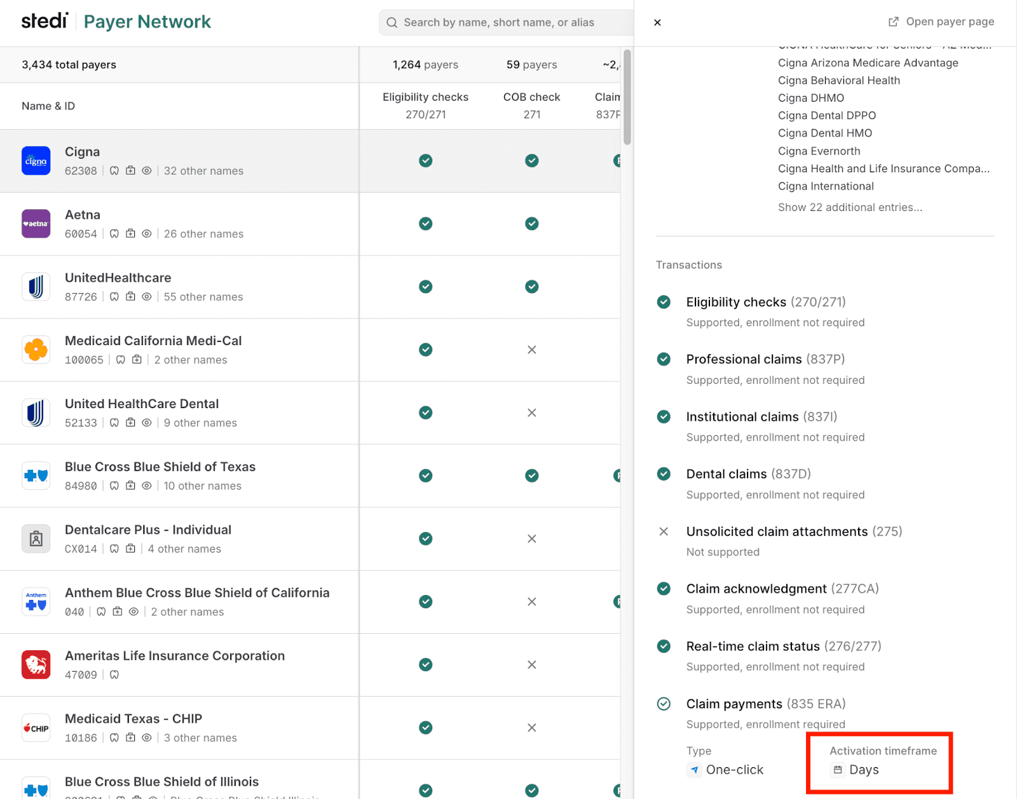Click the eye icon in UnitedHealthcare row
The height and width of the screenshot is (799, 1017).
pos(147,296)
